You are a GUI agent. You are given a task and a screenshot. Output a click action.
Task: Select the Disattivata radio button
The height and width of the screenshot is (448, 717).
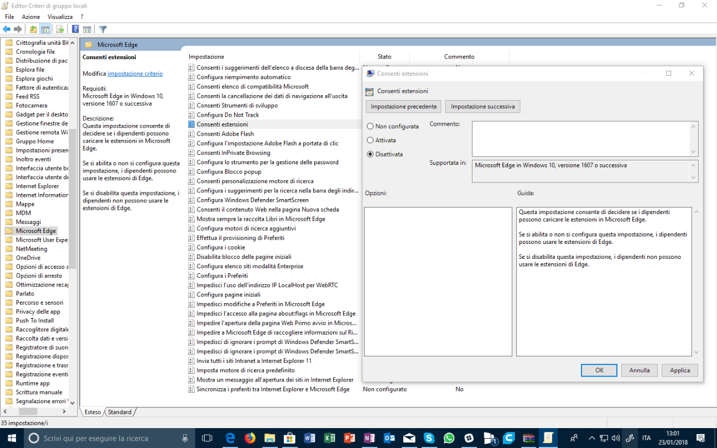coord(370,154)
